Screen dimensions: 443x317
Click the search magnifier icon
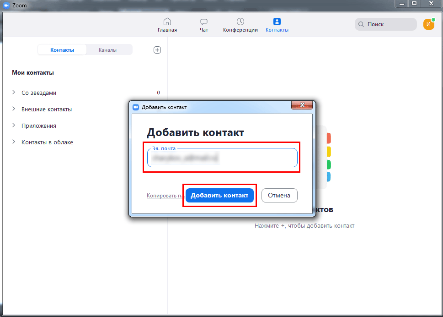pyautogui.click(x=361, y=24)
